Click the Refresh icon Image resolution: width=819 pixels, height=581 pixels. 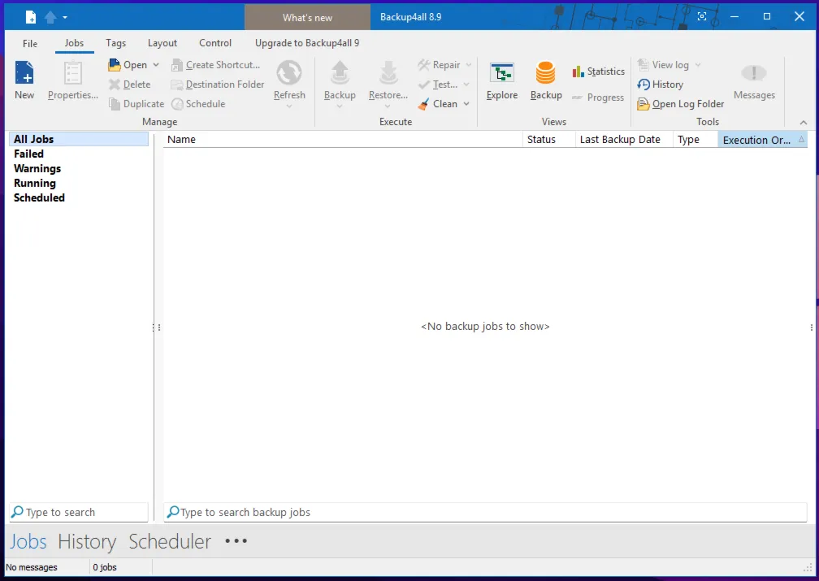[x=289, y=72]
